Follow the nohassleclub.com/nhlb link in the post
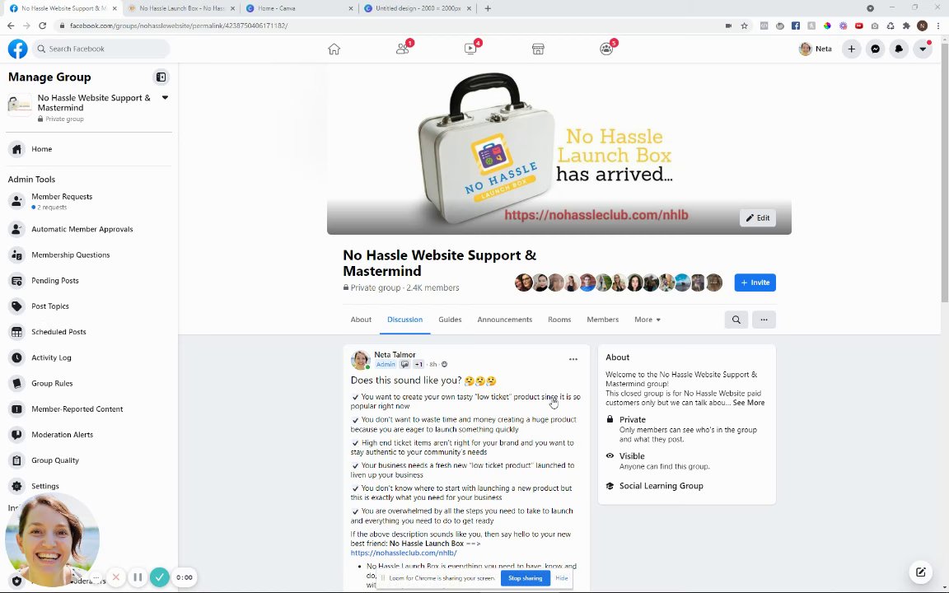The image size is (949, 593). (x=404, y=553)
